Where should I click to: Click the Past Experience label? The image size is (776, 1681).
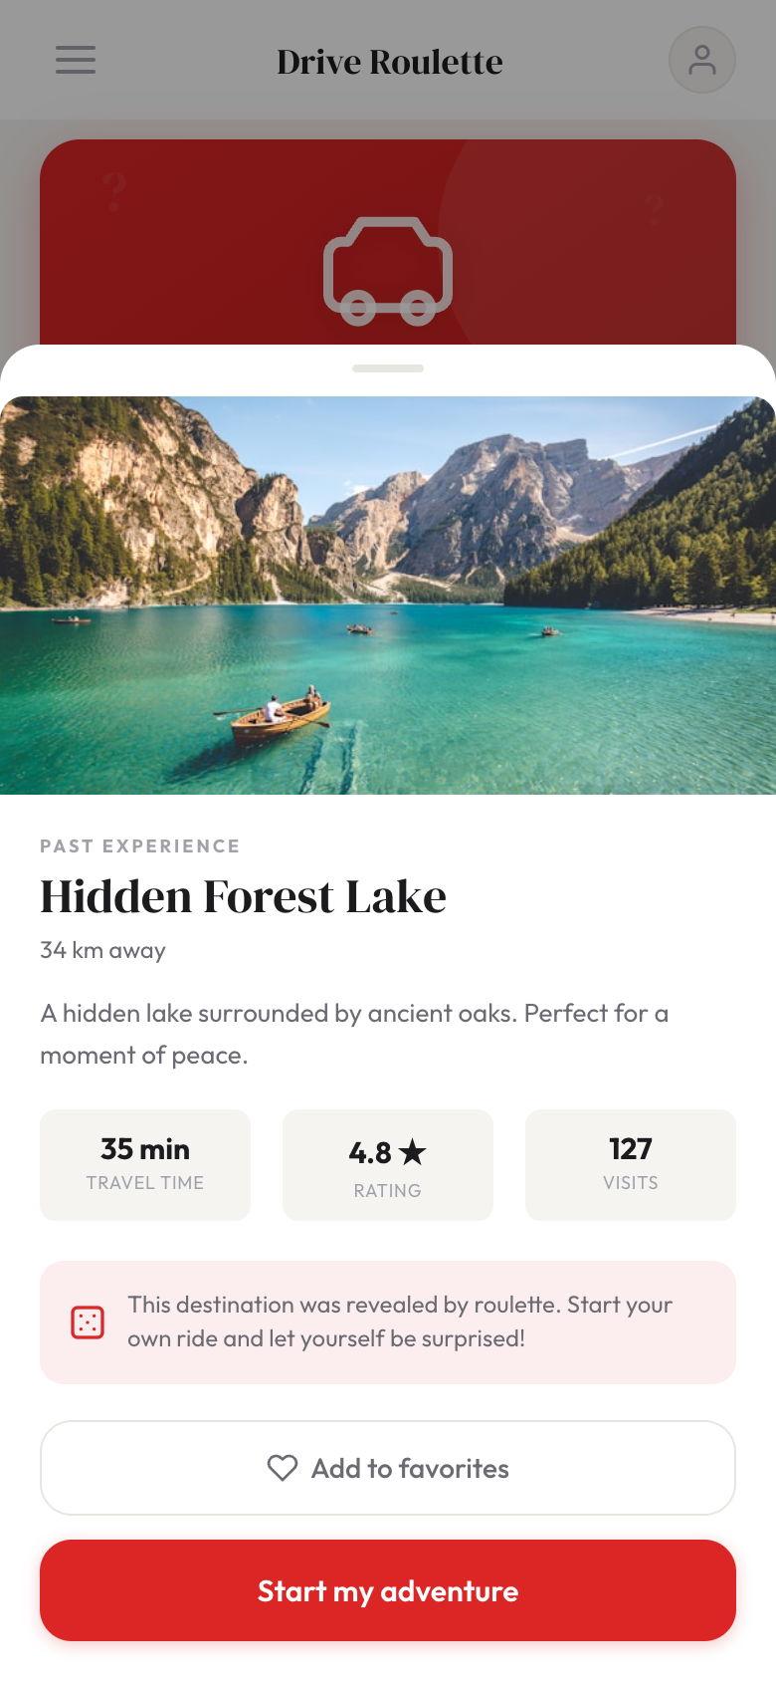coord(140,846)
